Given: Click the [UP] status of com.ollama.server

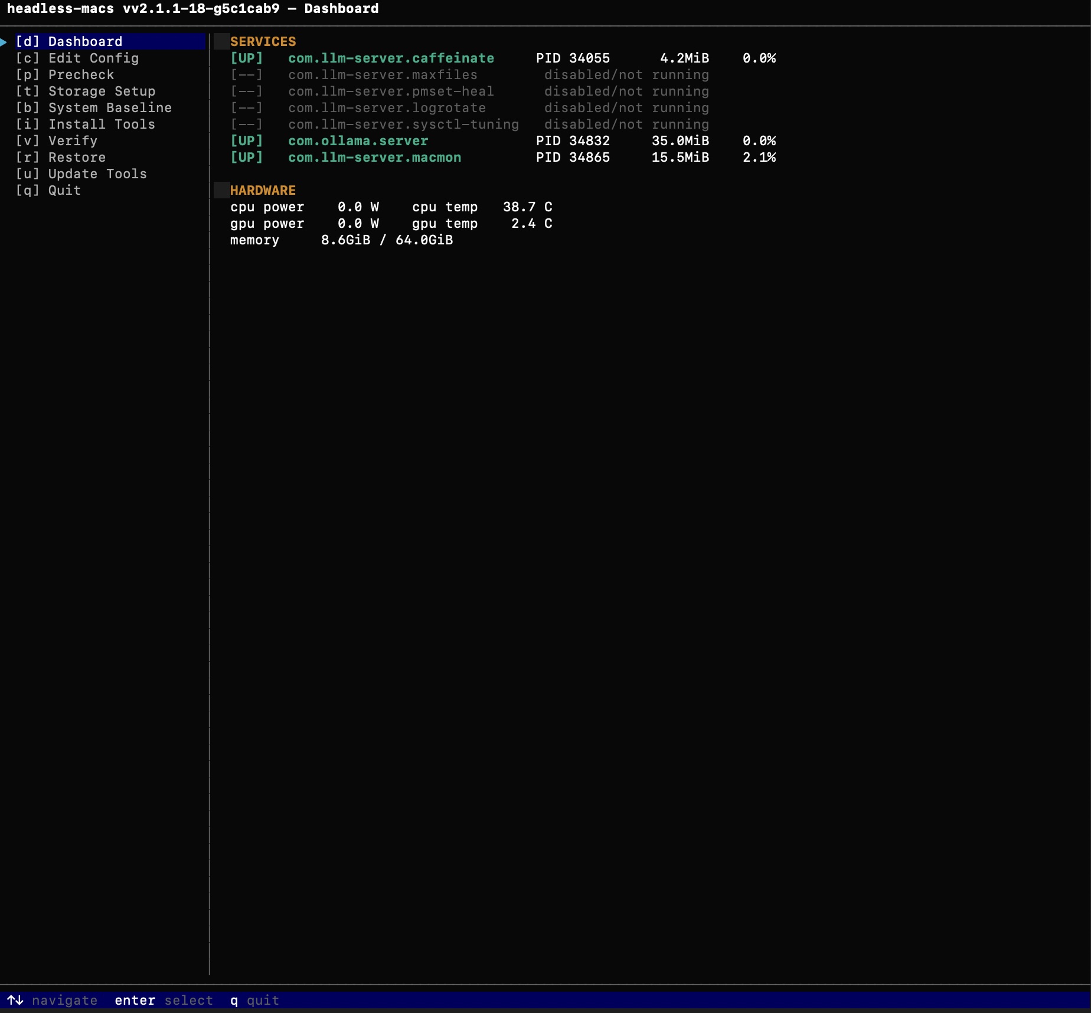Looking at the screenshot, I should click(247, 140).
